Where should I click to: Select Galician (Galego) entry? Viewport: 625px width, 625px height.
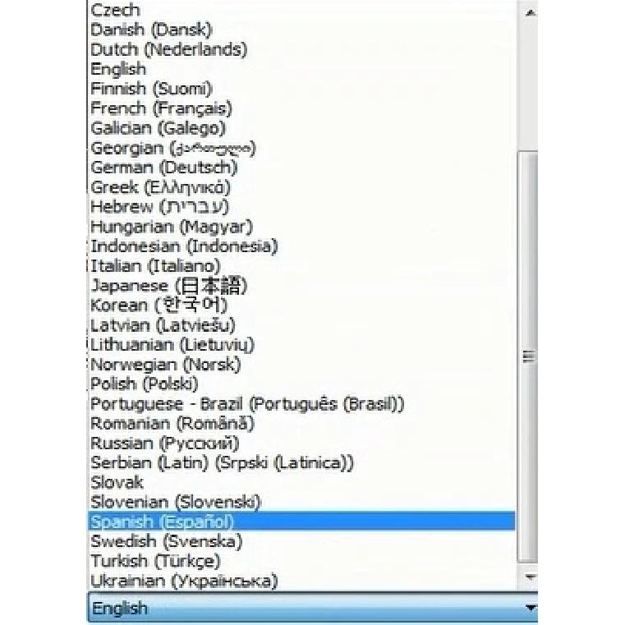click(301, 128)
